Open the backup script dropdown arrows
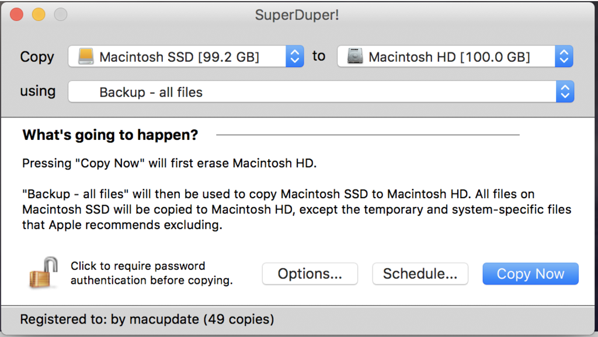Image resolution: width=598 pixels, height=337 pixels. coord(564,92)
